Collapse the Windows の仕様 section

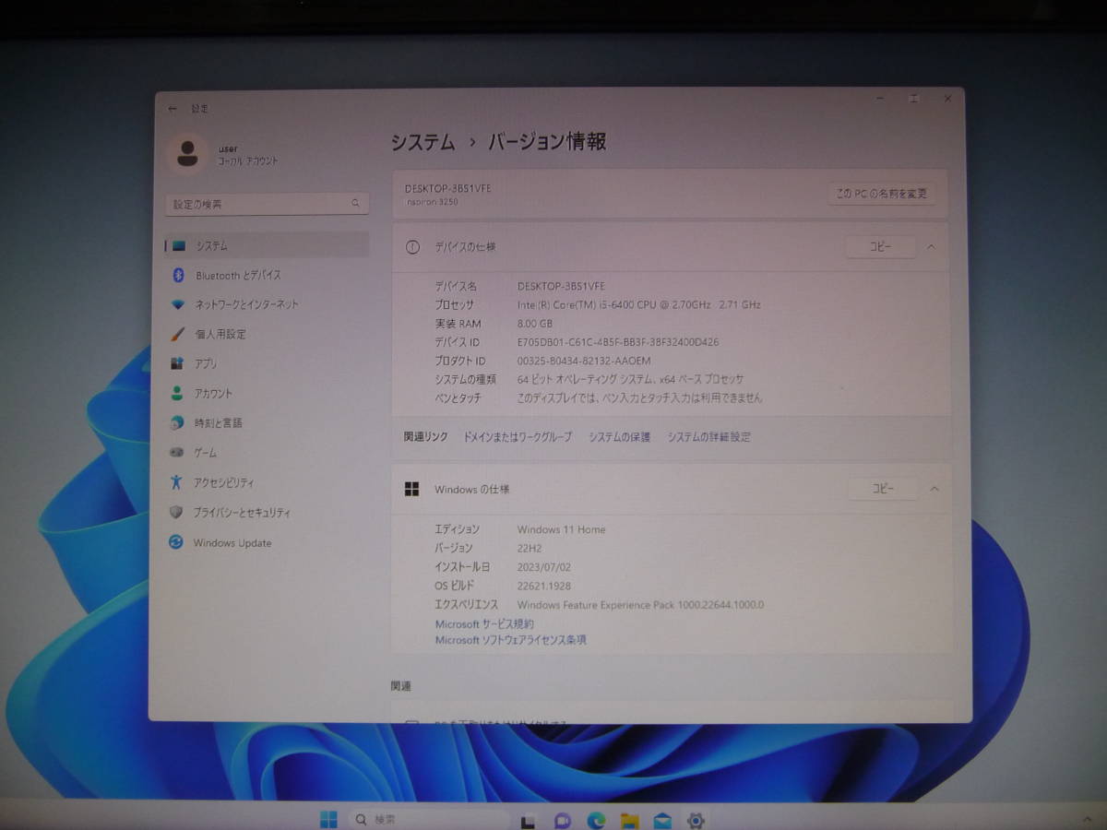pyautogui.click(x=934, y=489)
